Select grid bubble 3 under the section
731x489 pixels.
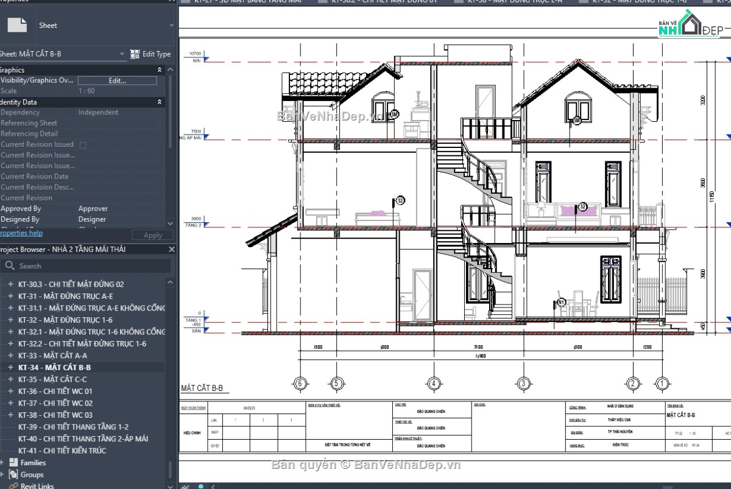[x=523, y=384]
